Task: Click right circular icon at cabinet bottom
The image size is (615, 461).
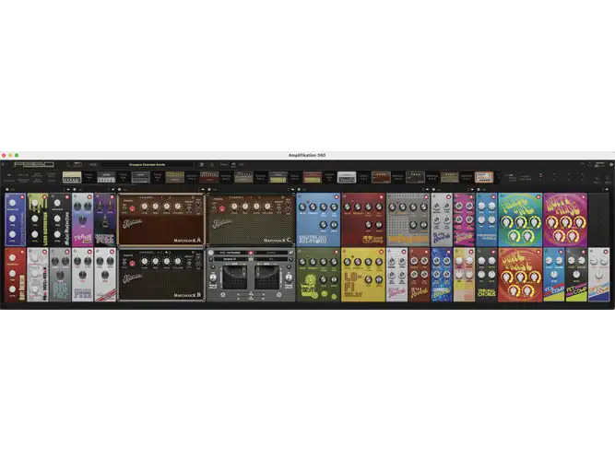Action: (x=278, y=295)
